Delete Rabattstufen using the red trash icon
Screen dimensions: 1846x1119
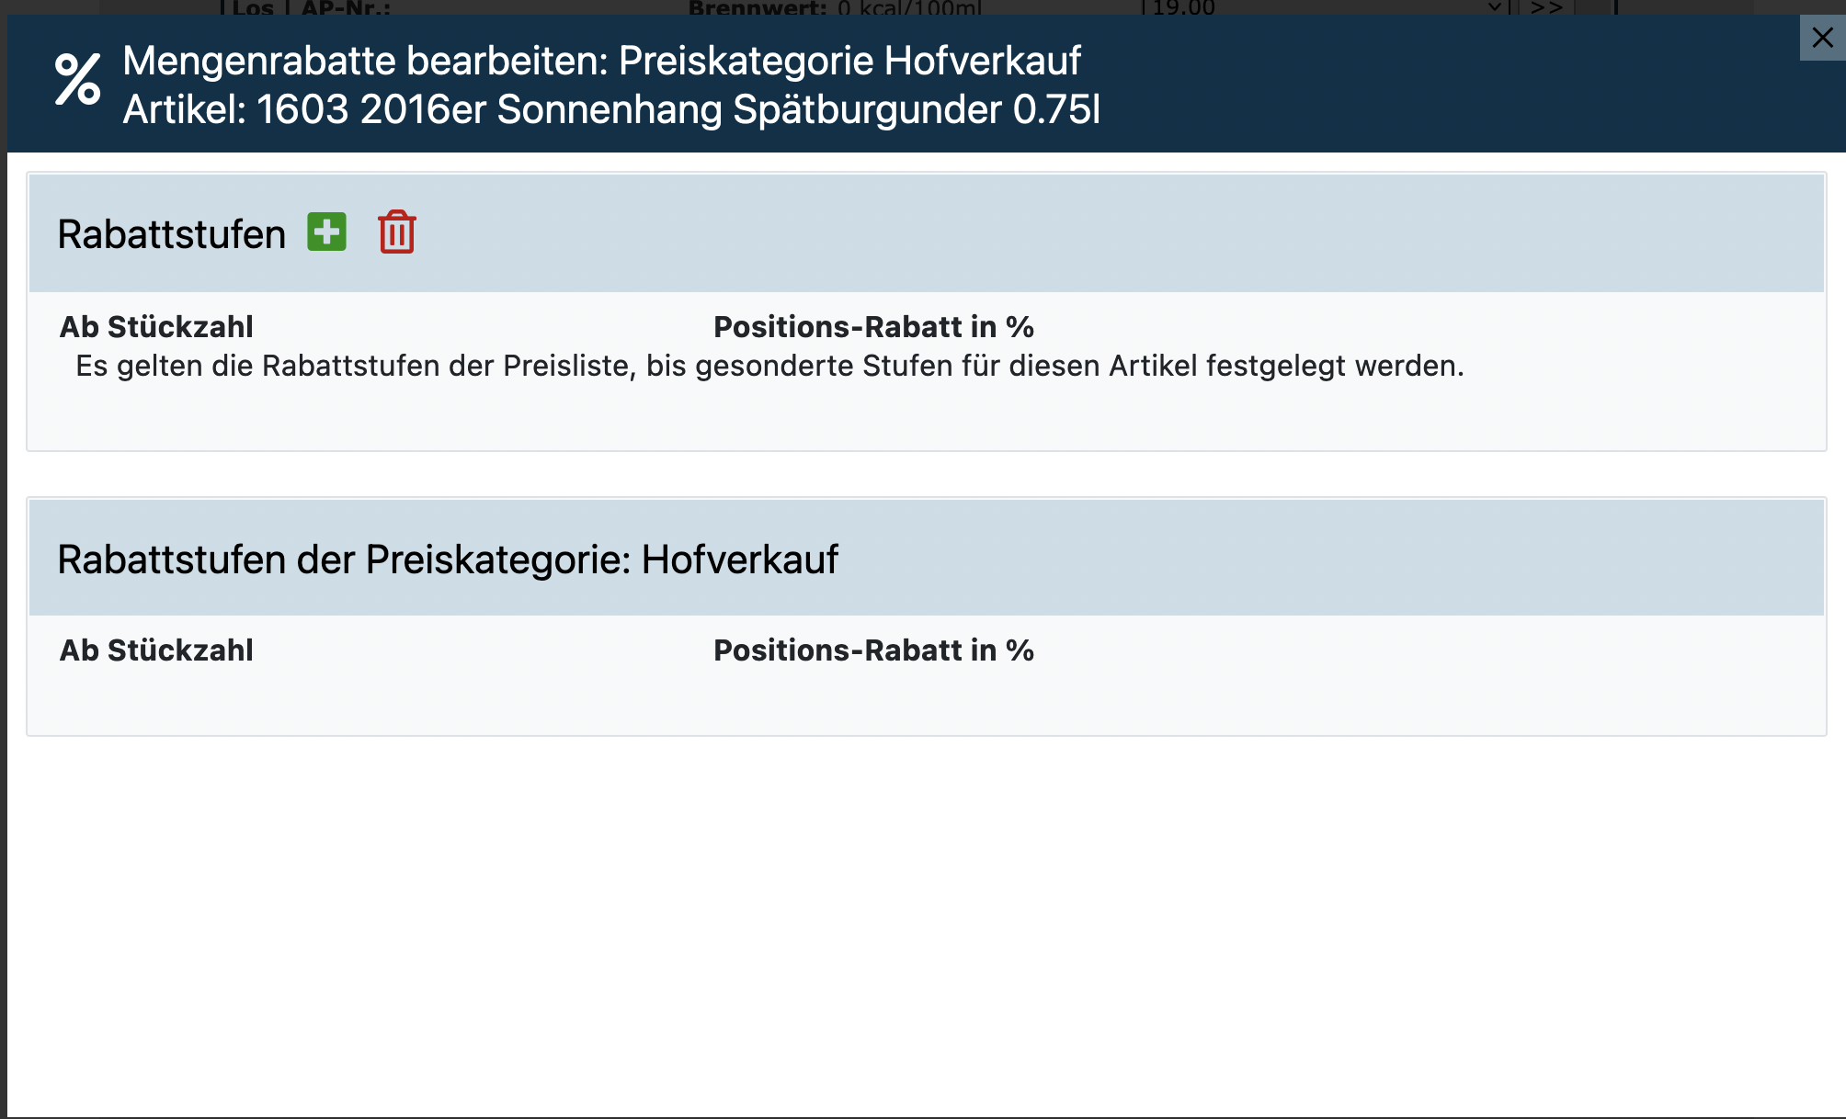click(397, 232)
